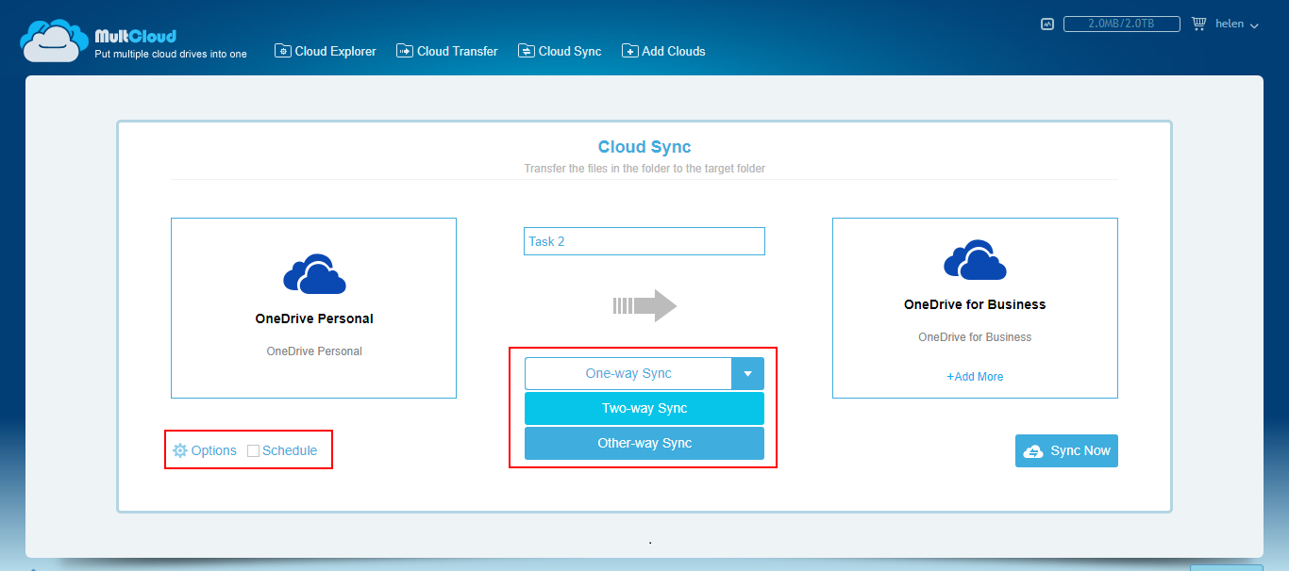Click the cloud icon on Sync Now
1289x571 pixels.
point(1033,451)
